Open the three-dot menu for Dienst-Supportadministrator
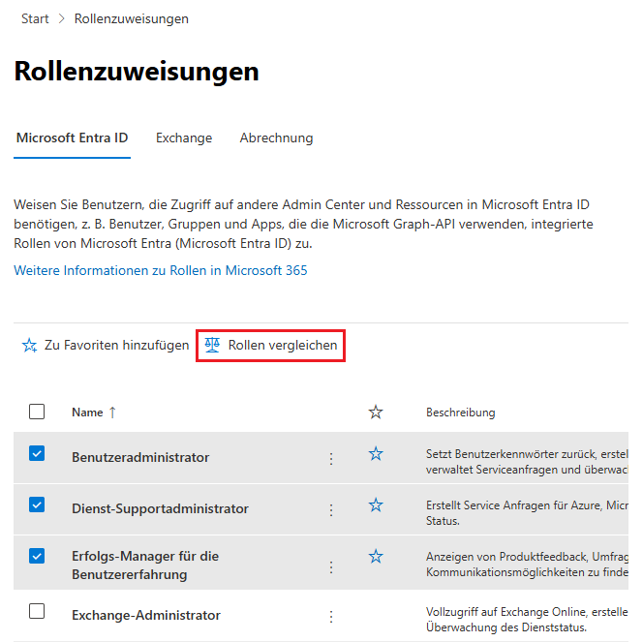The width and height of the screenshot is (643, 642). pyautogui.click(x=331, y=509)
